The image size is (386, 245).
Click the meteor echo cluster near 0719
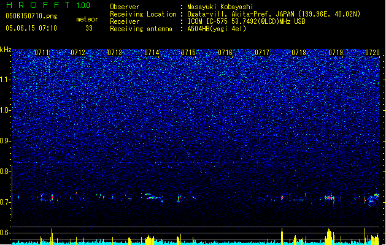tap(330, 198)
